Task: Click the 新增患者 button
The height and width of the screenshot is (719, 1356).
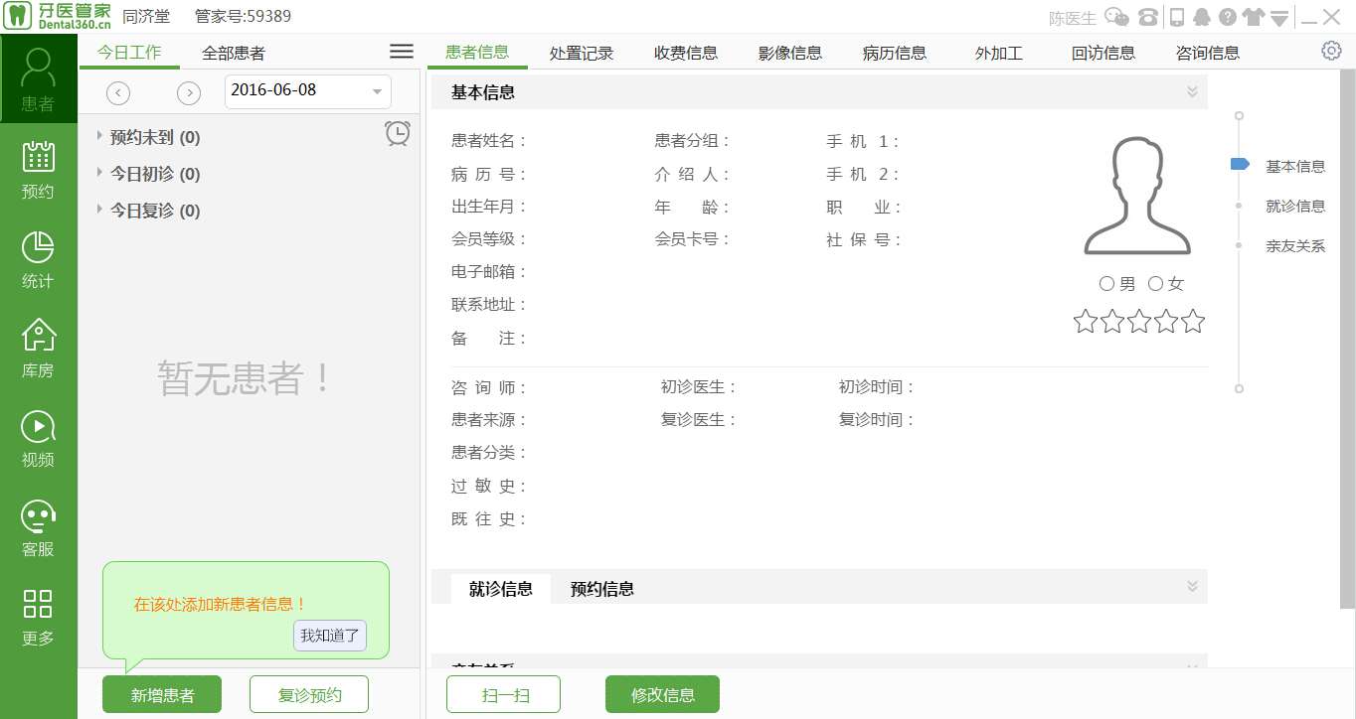Action: (x=162, y=695)
